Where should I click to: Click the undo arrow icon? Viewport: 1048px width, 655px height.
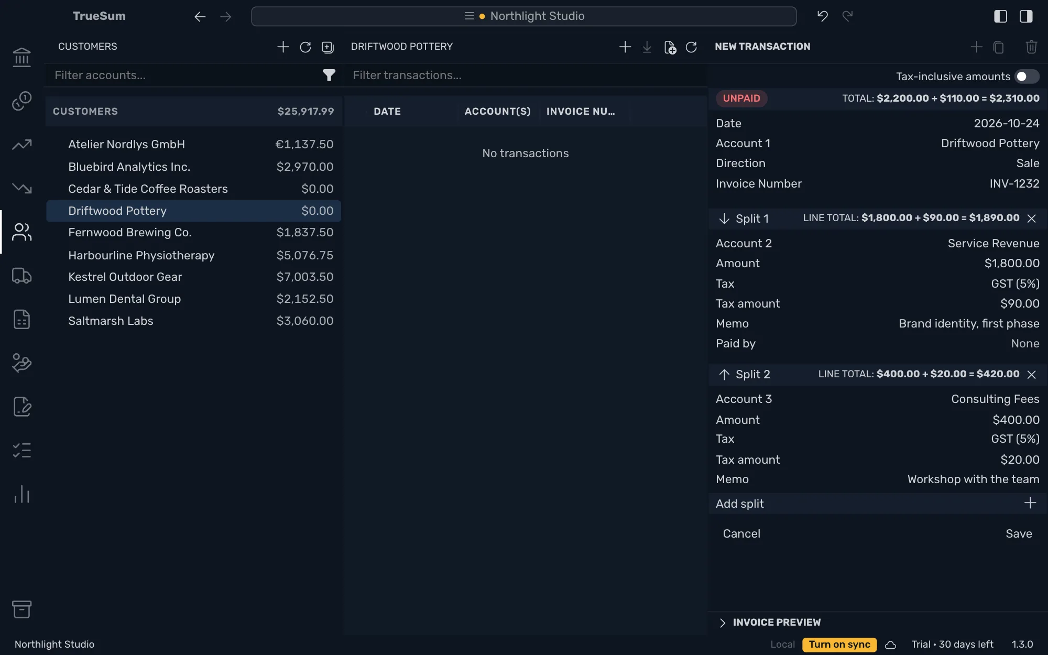(823, 16)
